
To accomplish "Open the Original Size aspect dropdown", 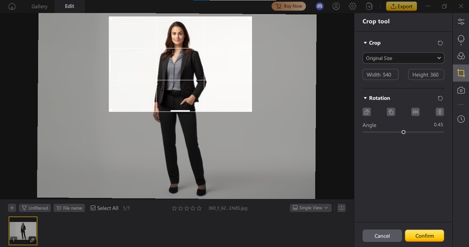I will tap(403, 58).
